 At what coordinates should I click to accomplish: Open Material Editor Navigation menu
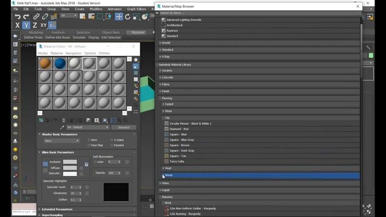[x=74, y=53]
